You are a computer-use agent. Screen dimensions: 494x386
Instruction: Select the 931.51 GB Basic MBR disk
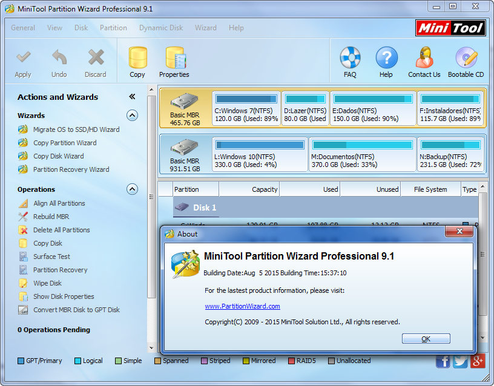[185, 154]
